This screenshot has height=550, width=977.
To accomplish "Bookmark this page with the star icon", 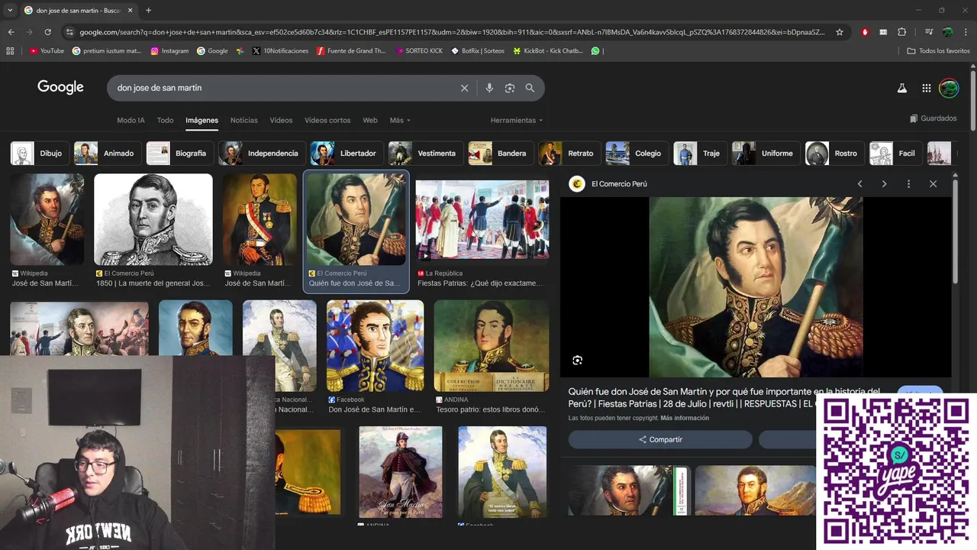I will coord(840,32).
